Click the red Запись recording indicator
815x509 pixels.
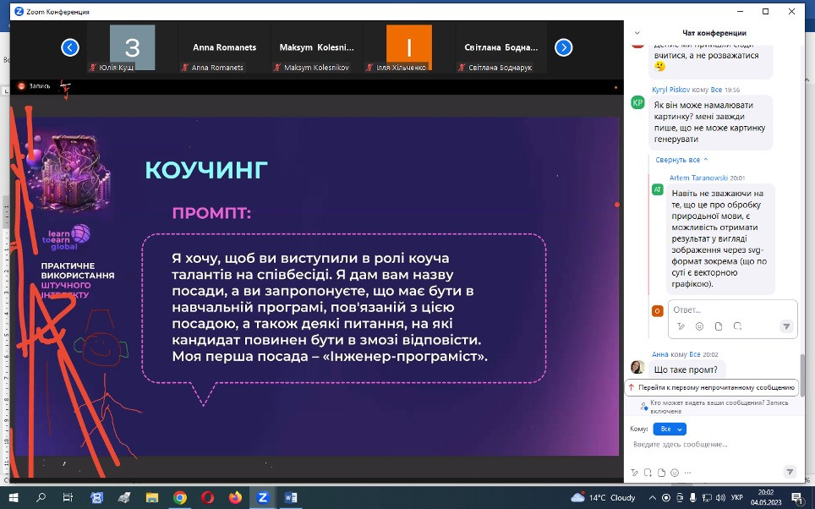(x=35, y=85)
